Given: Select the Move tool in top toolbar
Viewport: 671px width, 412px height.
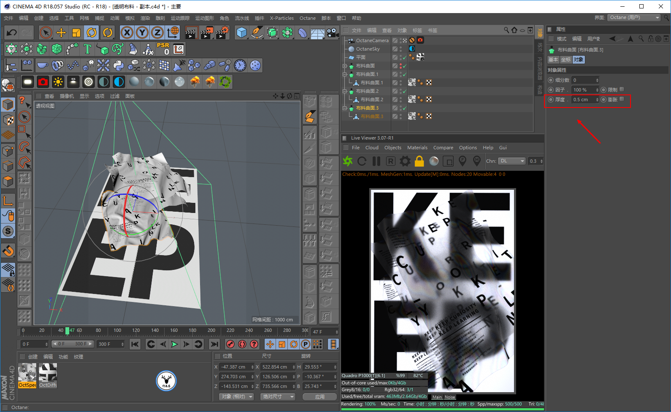Looking at the screenshot, I should pos(61,32).
